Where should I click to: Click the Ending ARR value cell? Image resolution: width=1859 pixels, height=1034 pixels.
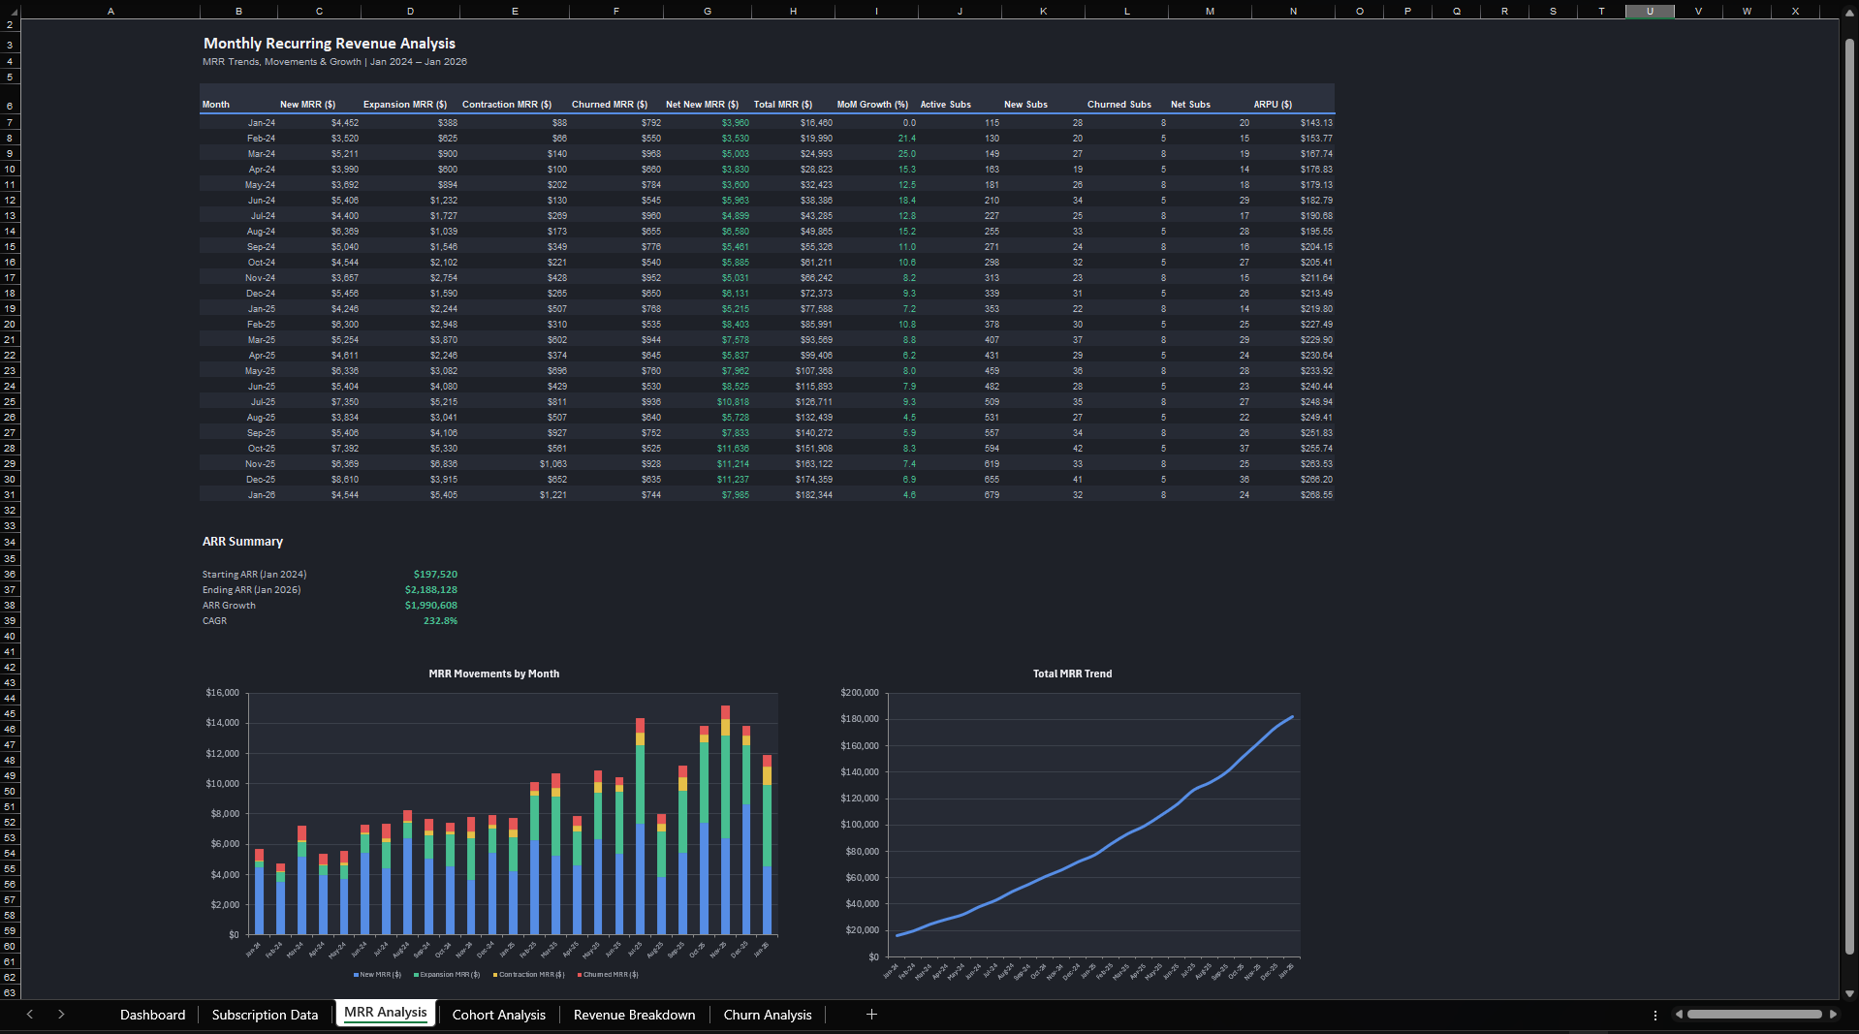pyautogui.click(x=431, y=589)
